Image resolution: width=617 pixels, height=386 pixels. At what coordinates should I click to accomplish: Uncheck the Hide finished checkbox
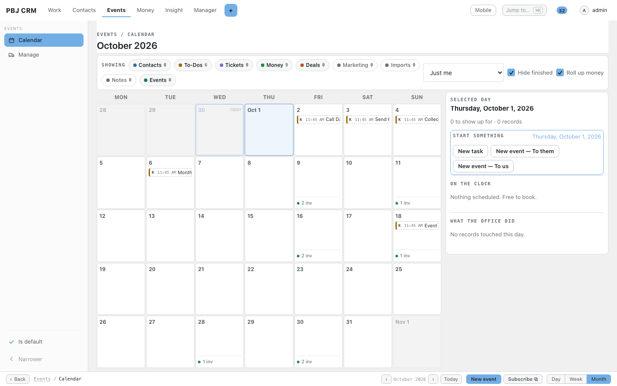(x=511, y=72)
